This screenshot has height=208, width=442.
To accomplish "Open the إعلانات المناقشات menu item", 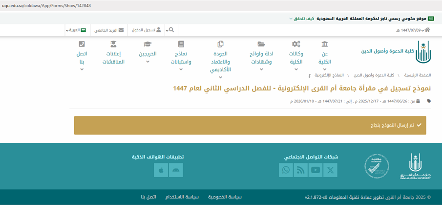I will pyautogui.click(x=113, y=58).
